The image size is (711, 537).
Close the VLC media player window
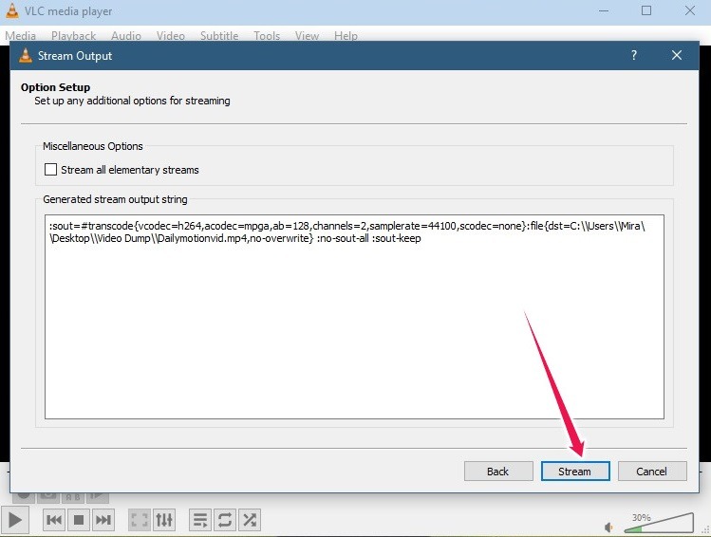coord(690,10)
